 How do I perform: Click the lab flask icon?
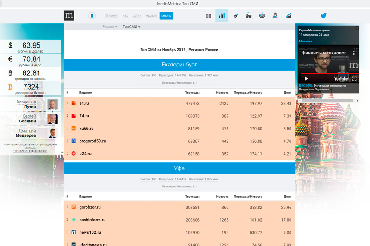[x=276, y=16]
